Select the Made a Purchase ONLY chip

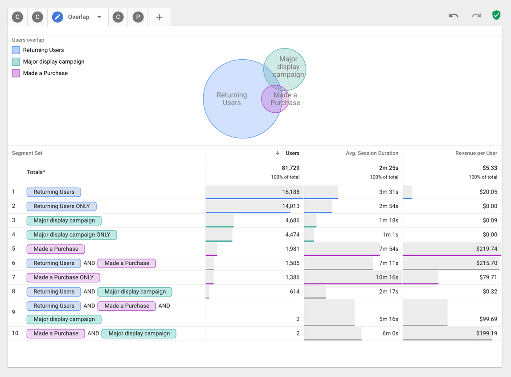(63, 277)
